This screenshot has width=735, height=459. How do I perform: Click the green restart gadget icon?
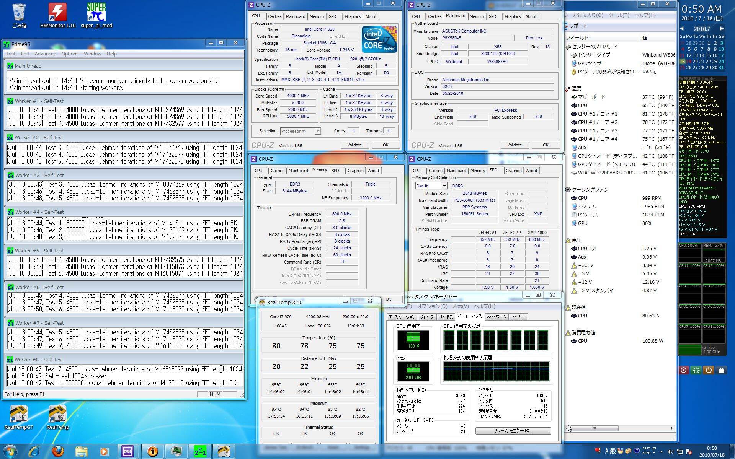(696, 370)
